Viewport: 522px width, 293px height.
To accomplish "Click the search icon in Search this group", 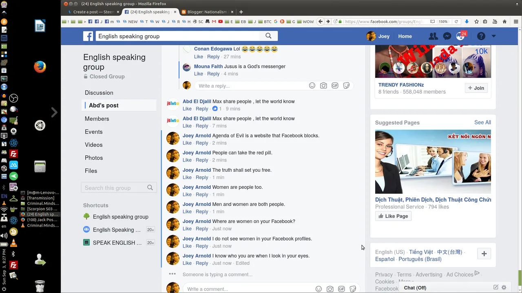I will point(150,188).
